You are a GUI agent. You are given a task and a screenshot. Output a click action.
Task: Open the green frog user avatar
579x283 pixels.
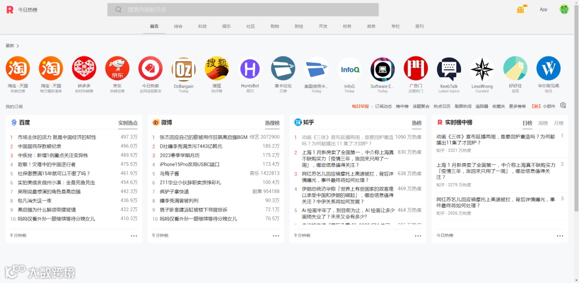(x=564, y=9)
